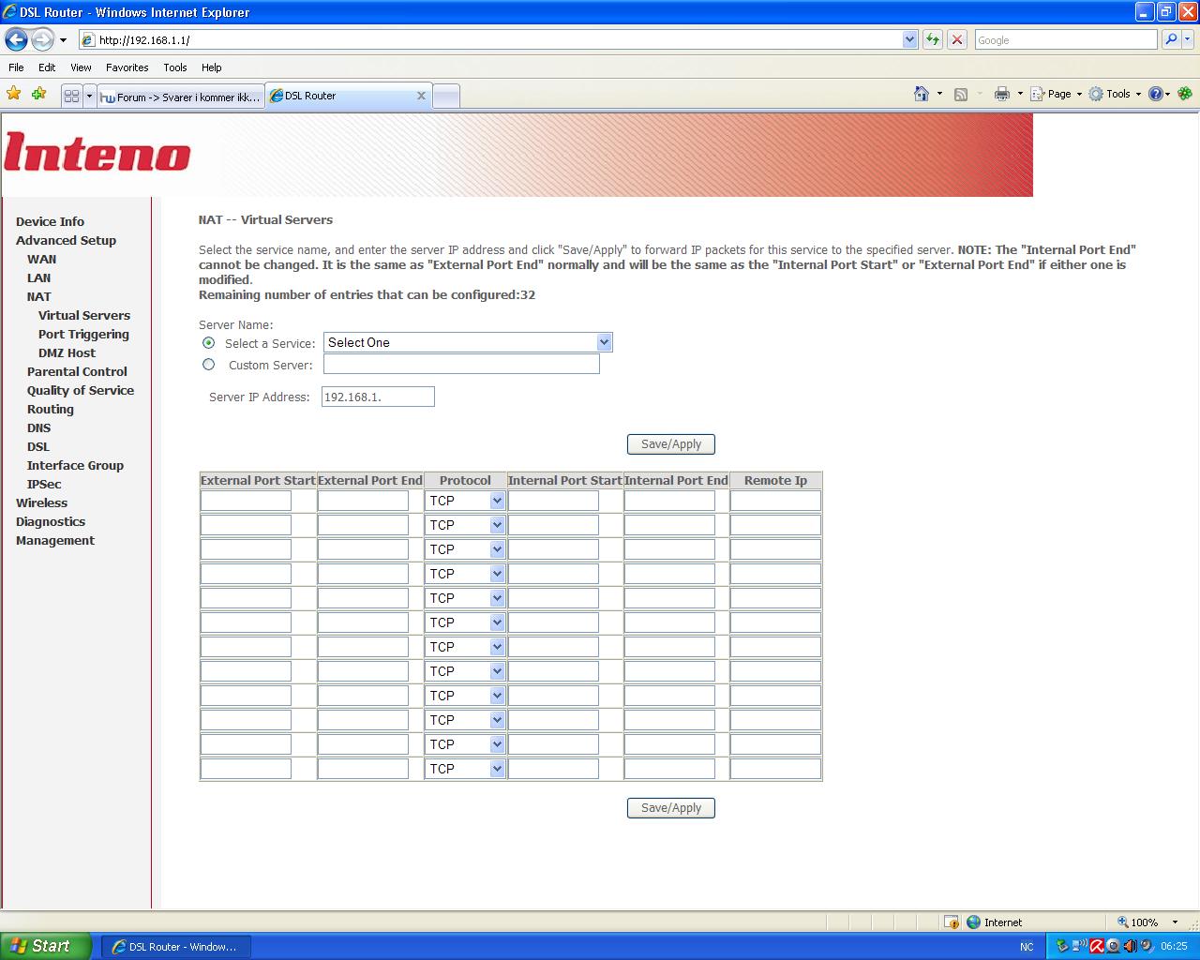1200x960 pixels.
Task: Open Management in sidebar
Action: [55, 540]
